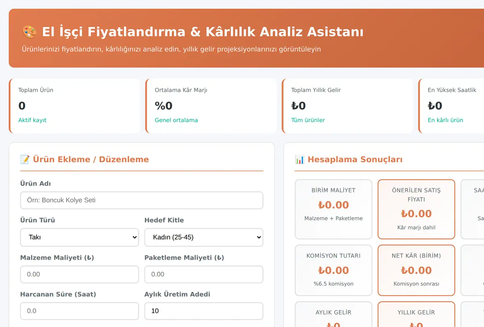Select the Toplam Yıllık Gelir card
Image resolution: width=484 pixels, height=327 pixels.
(x=347, y=106)
